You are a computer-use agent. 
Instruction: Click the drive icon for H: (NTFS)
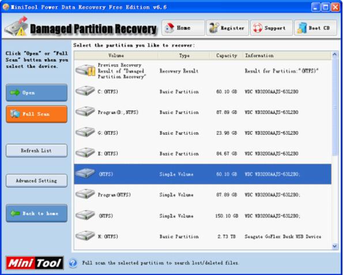pyautogui.click(x=85, y=235)
